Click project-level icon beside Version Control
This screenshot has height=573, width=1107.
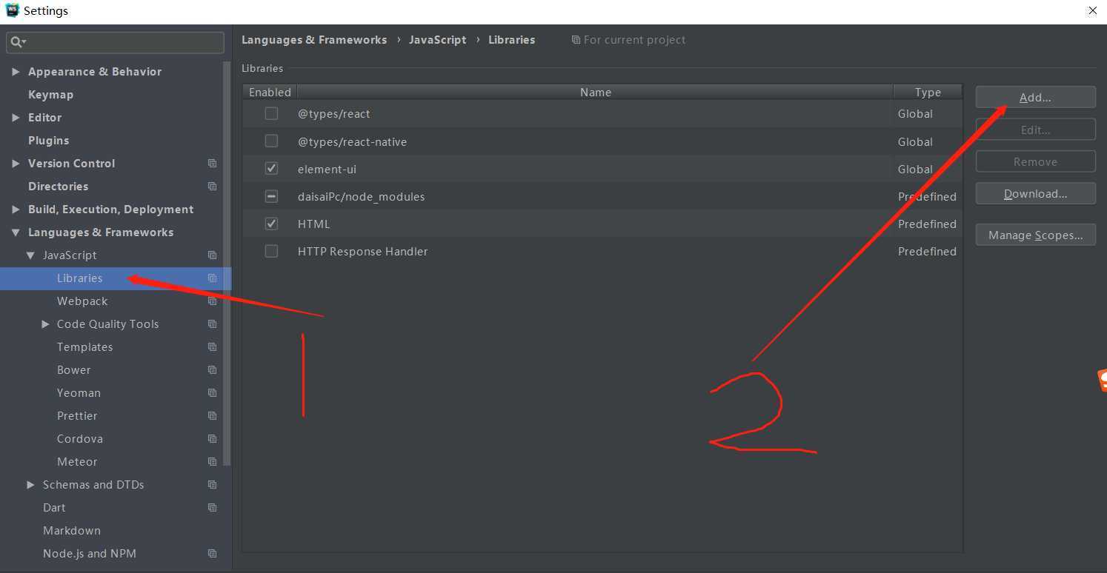coord(213,164)
